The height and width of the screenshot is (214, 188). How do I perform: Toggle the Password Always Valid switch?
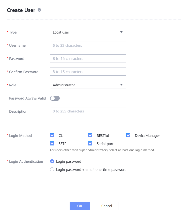55,98
